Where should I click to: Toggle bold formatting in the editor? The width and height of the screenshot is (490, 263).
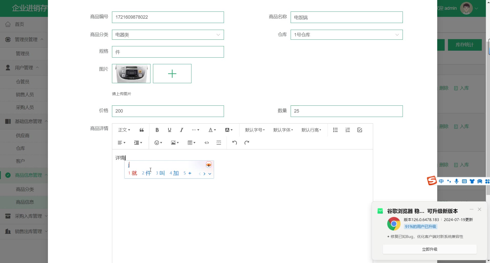coord(157,130)
